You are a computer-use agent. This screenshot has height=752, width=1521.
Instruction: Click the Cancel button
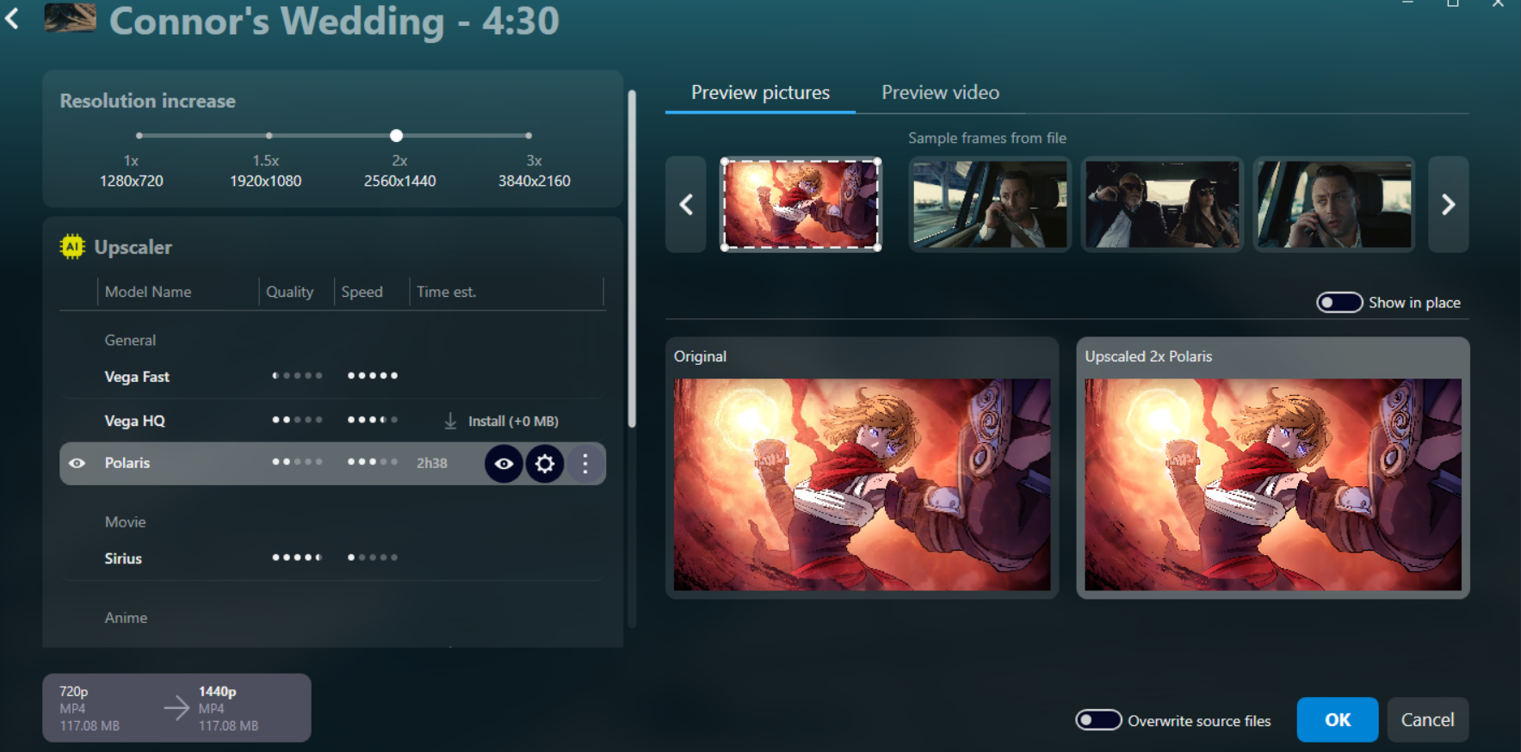1427,720
